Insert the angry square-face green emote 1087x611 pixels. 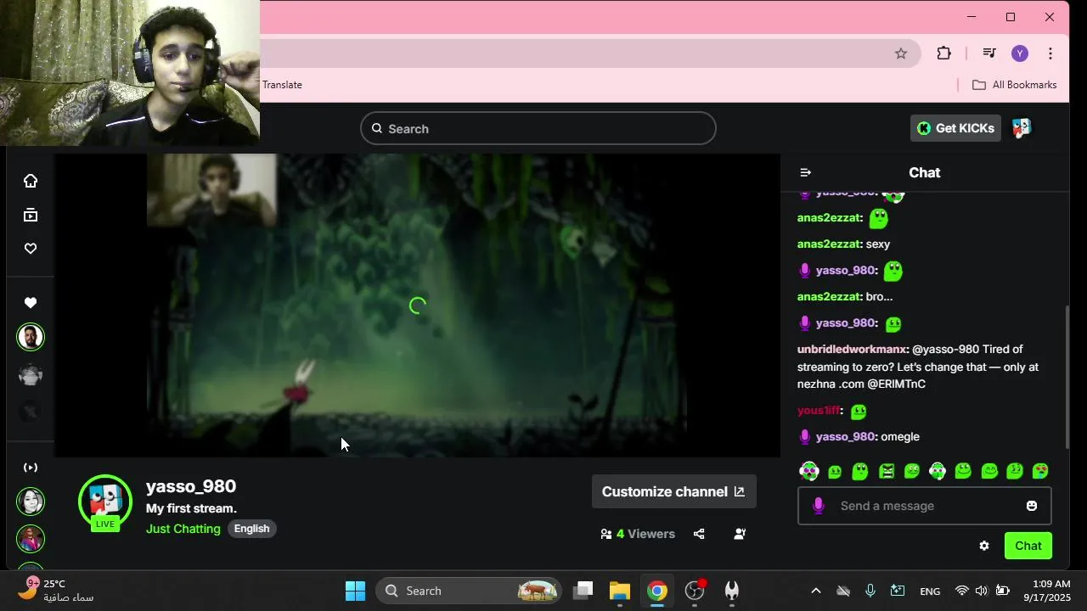[x=887, y=471]
